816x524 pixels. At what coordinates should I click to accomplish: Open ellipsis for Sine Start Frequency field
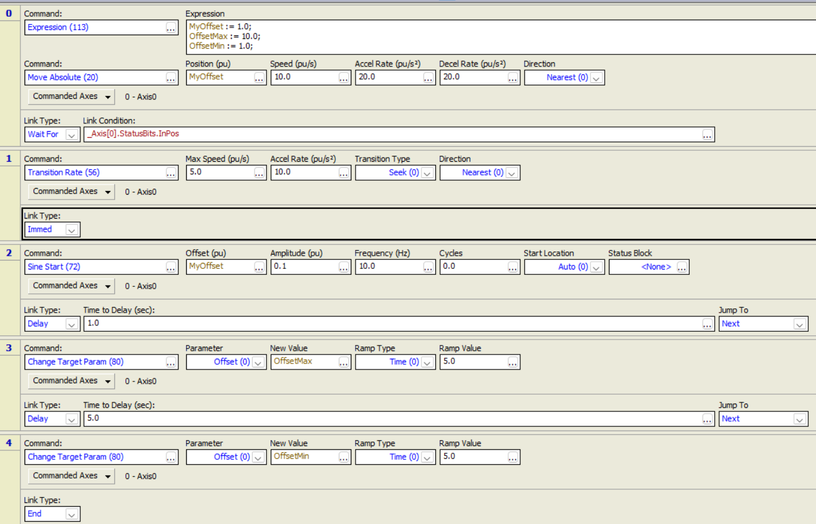[429, 267]
